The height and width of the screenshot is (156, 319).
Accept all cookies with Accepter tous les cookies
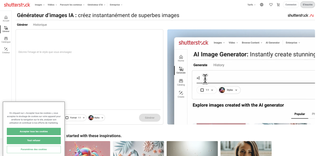point(34,131)
